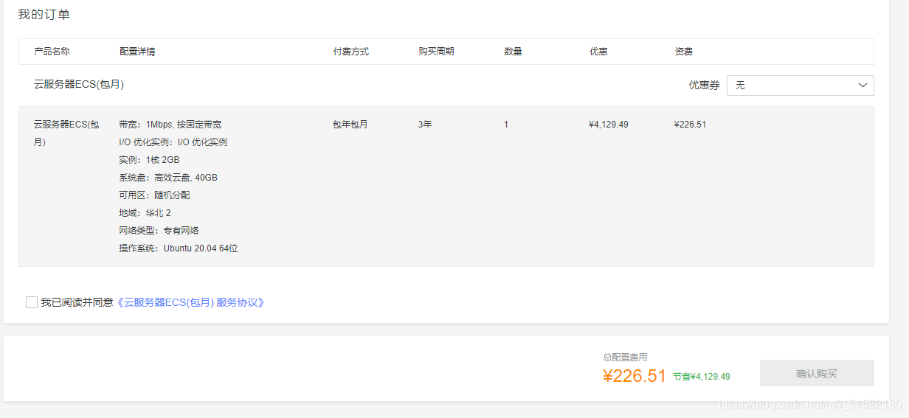Click the green 节省¥4,129.49 savings text
909x418 pixels.
pos(702,377)
